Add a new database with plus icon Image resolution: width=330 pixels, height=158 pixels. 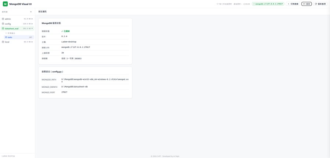[31, 12]
